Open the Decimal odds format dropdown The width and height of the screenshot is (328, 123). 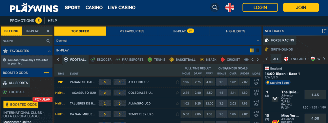[158, 41]
